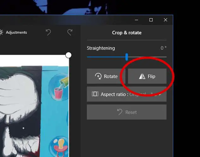Click the 0° straightening value

164,48
